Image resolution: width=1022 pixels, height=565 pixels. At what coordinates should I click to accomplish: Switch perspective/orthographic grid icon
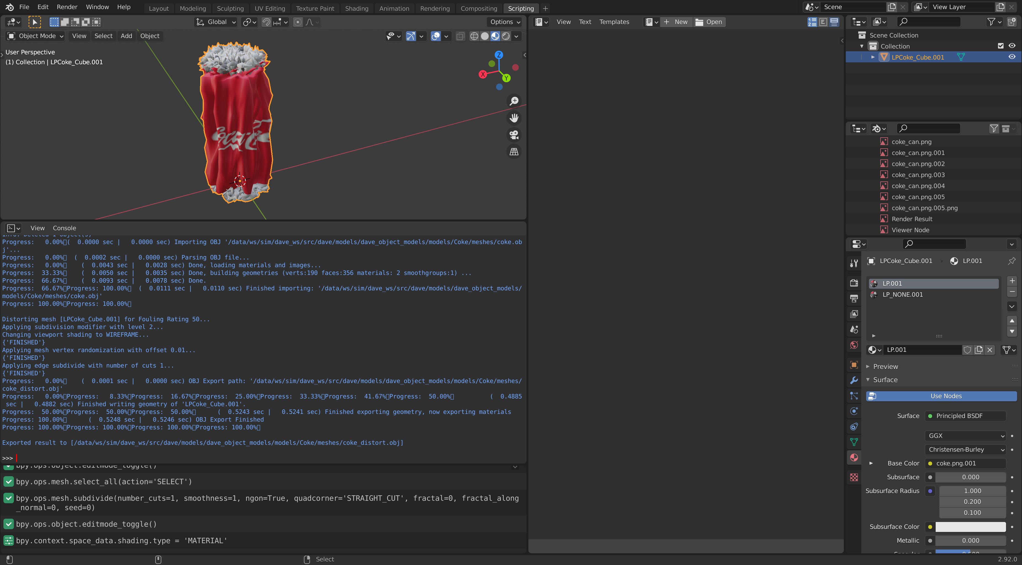(514, 152)
